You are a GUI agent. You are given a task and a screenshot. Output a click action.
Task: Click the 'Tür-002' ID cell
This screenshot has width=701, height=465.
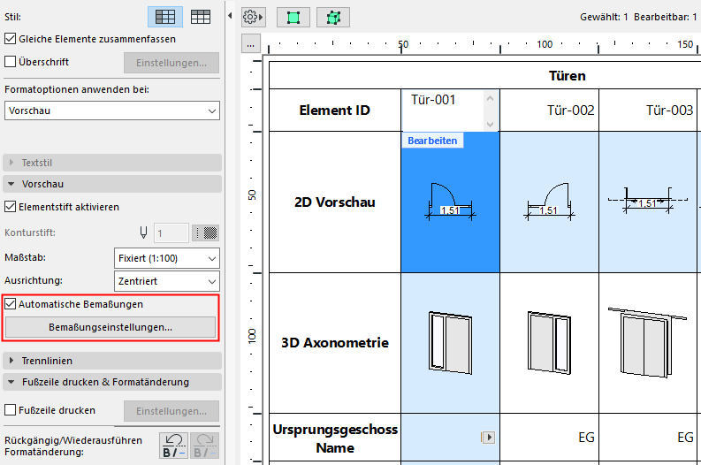point(550,110)
